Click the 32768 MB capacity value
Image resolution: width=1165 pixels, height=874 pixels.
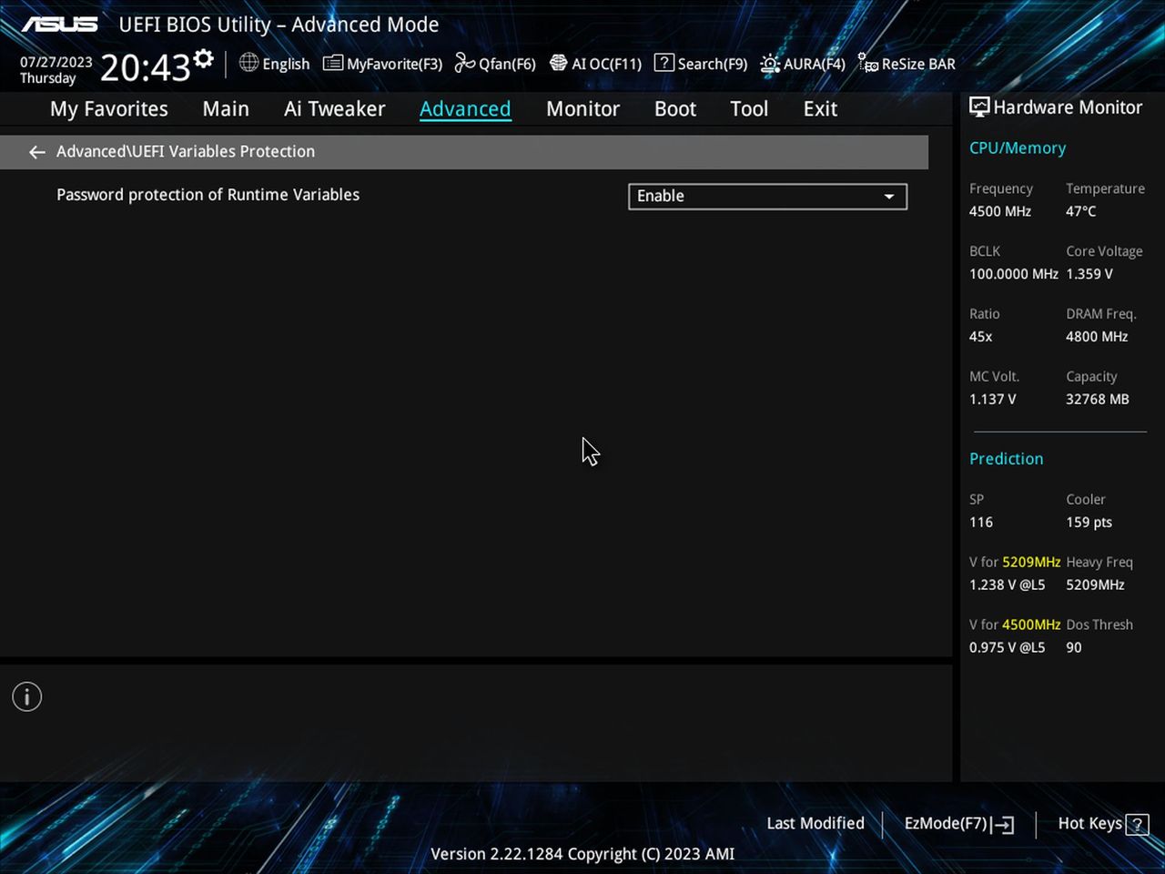1098,400
